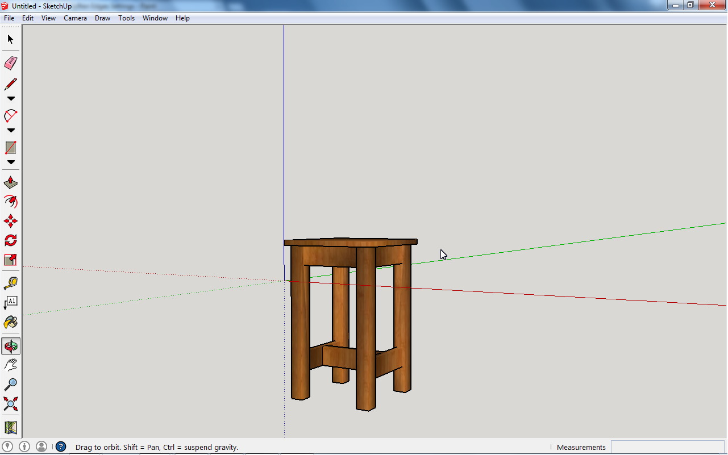Activate the Select tool

[10, 39]
